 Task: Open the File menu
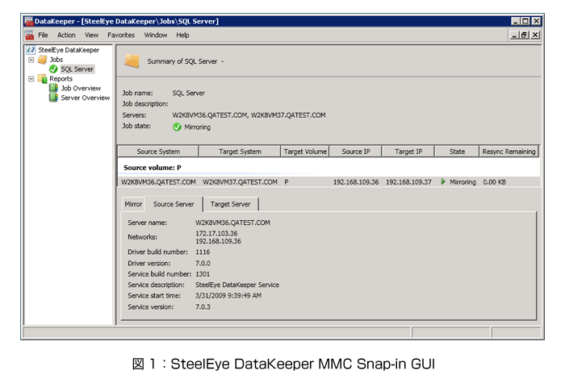(43, 35)
